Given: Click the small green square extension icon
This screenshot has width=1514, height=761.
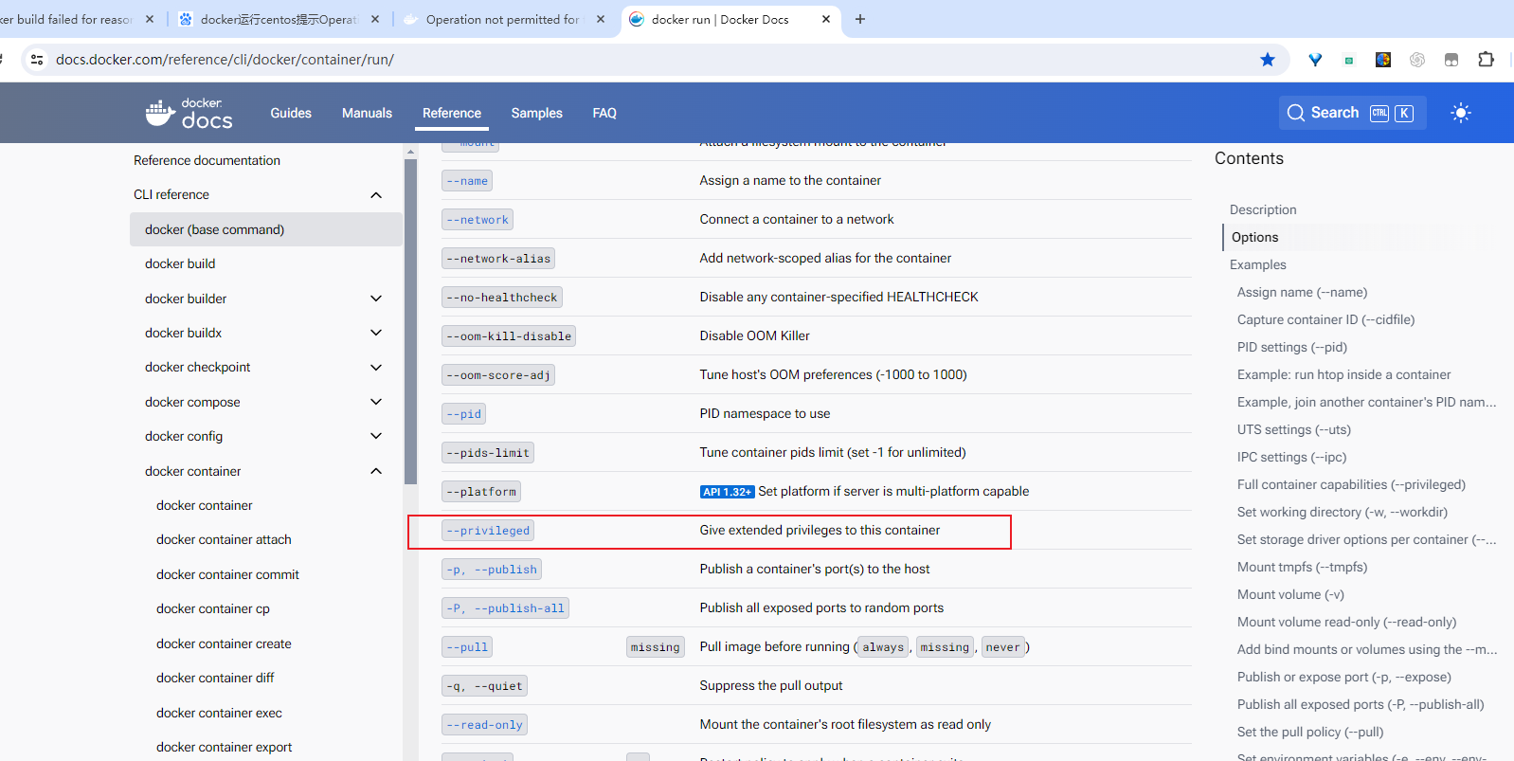Looking at the screenshot, I should (x=1348, y=61).
